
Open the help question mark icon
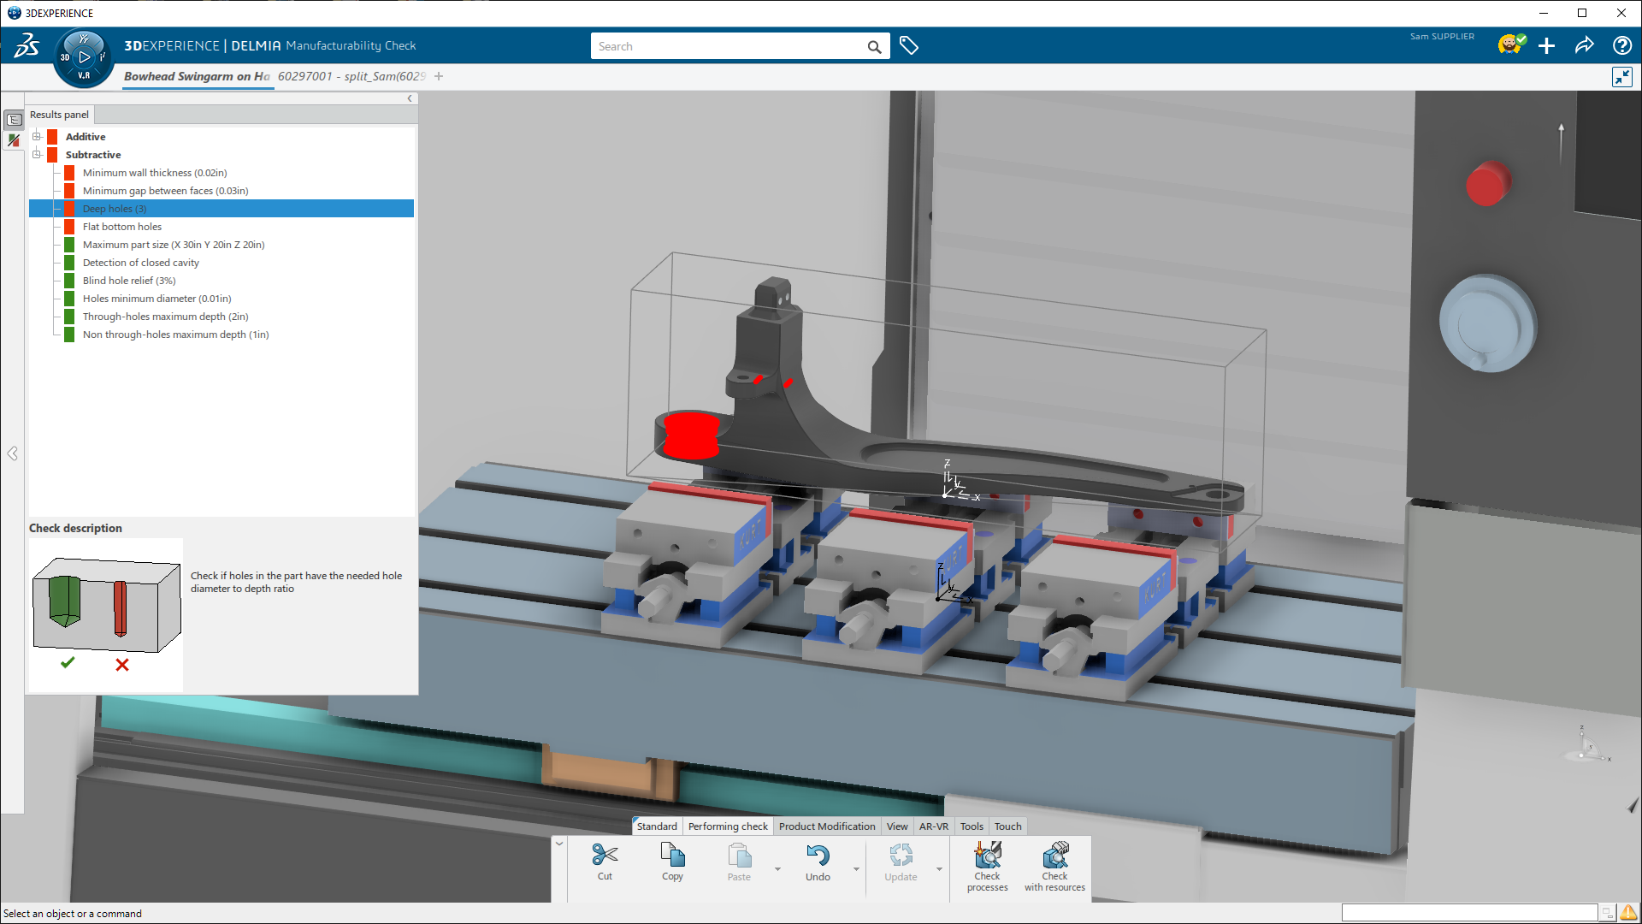[x=1621, y=45]
